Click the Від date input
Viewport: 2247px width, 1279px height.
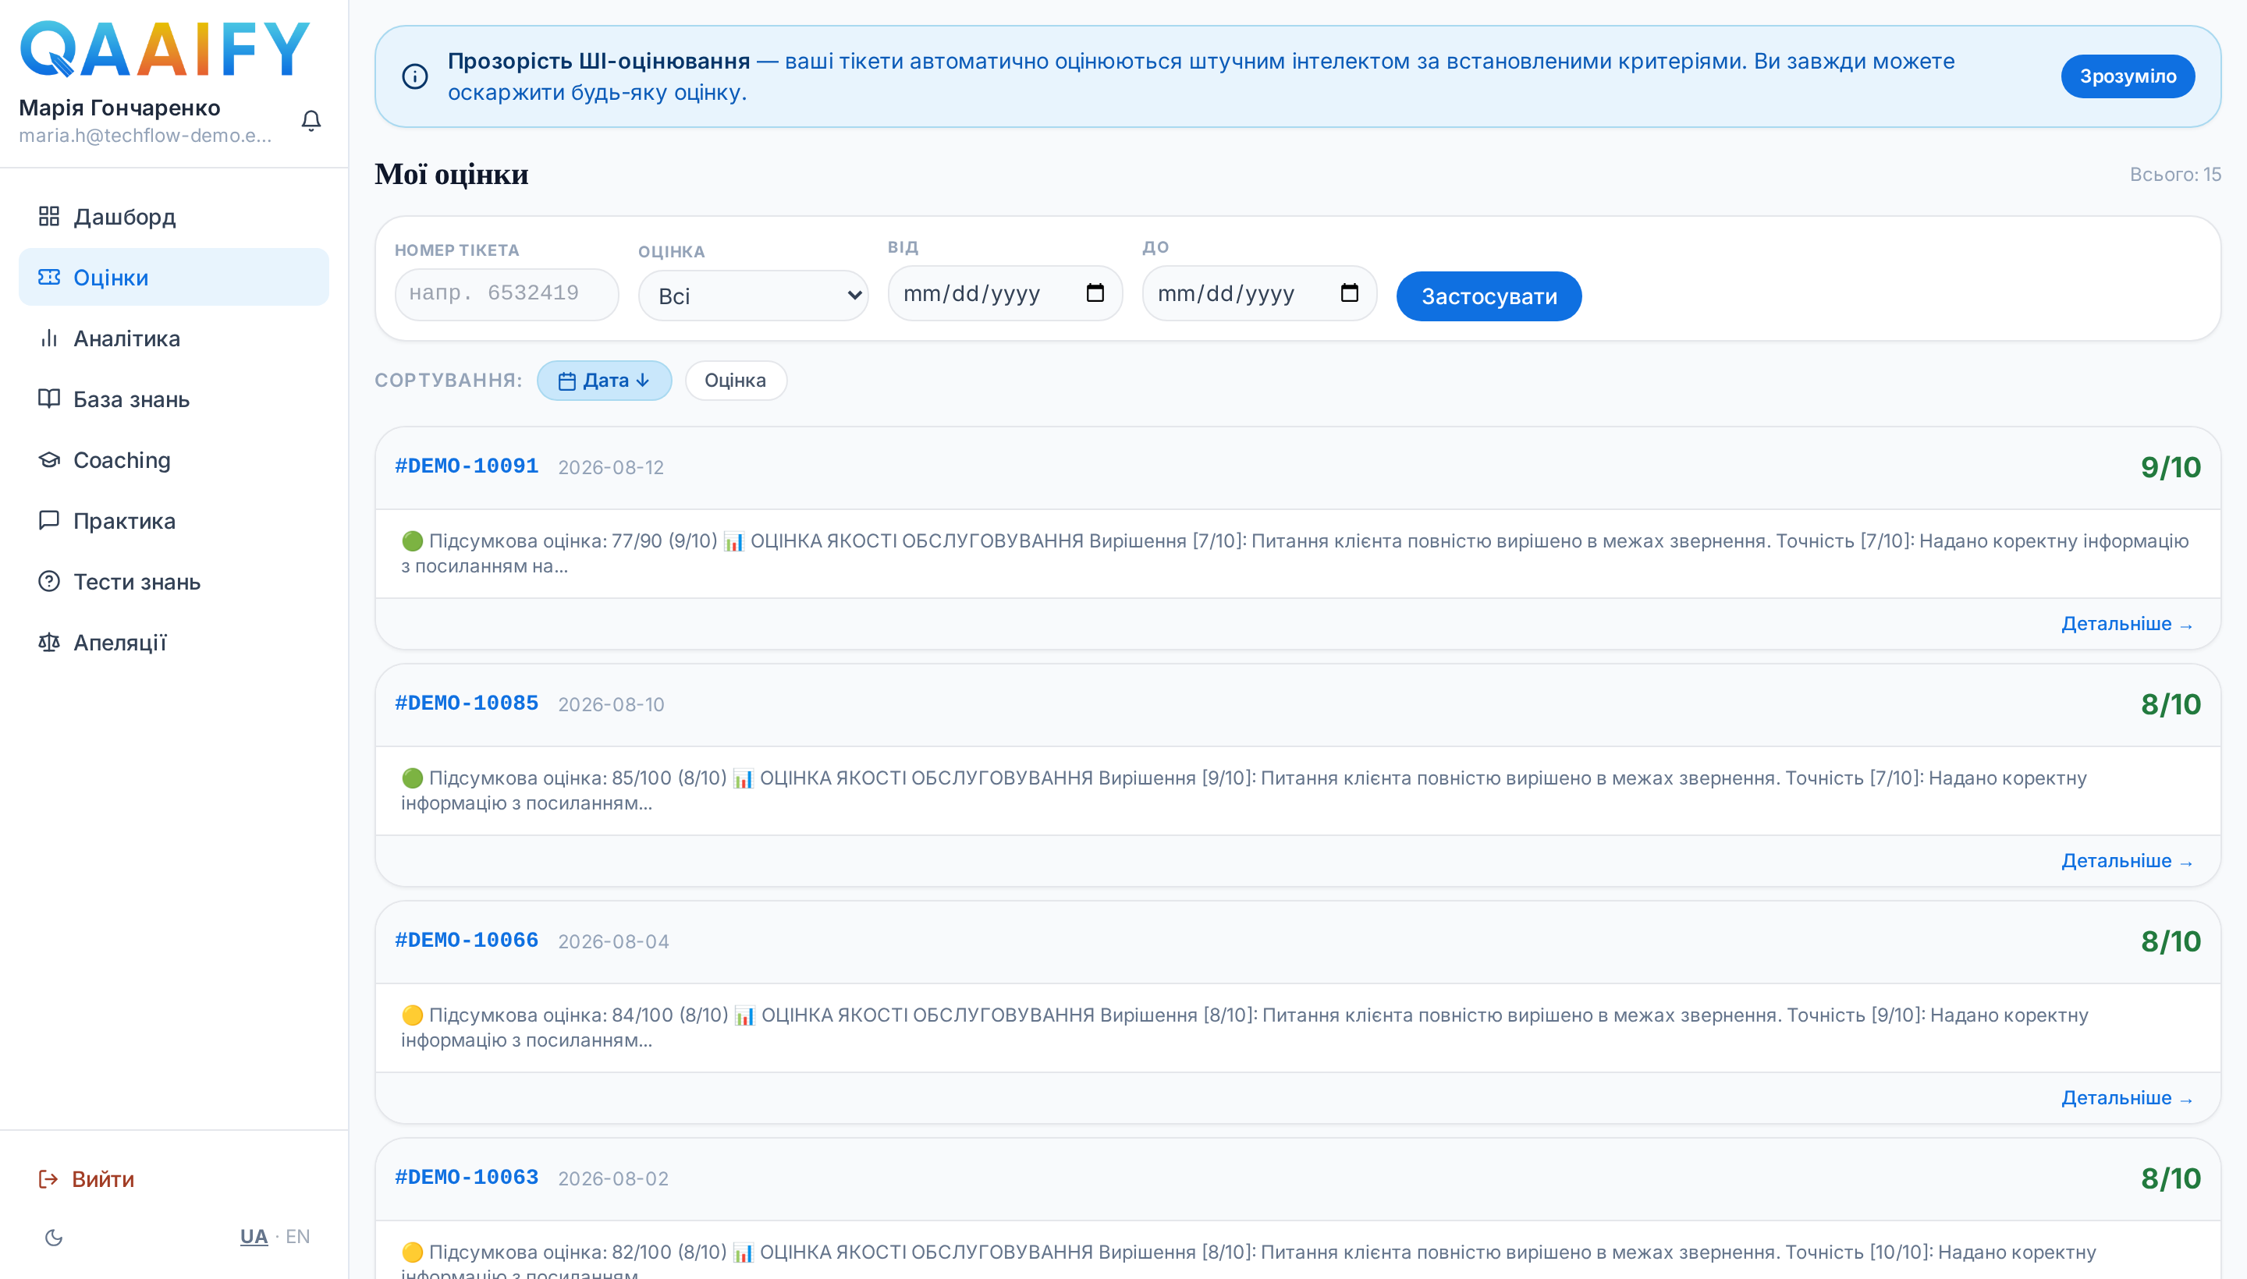point(1004,293)
